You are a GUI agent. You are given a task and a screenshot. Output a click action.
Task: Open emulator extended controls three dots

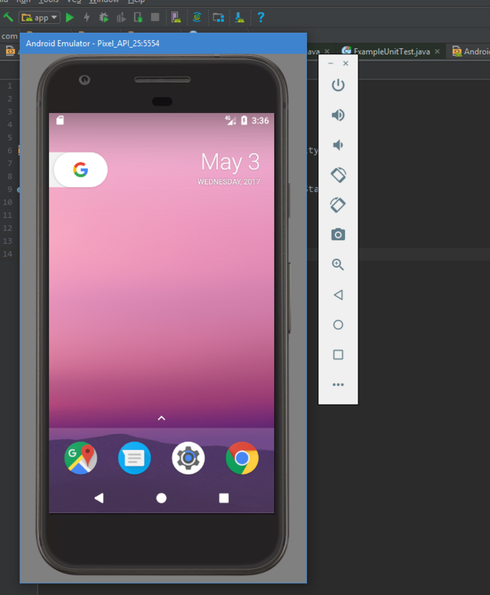(x=338, y=385)
